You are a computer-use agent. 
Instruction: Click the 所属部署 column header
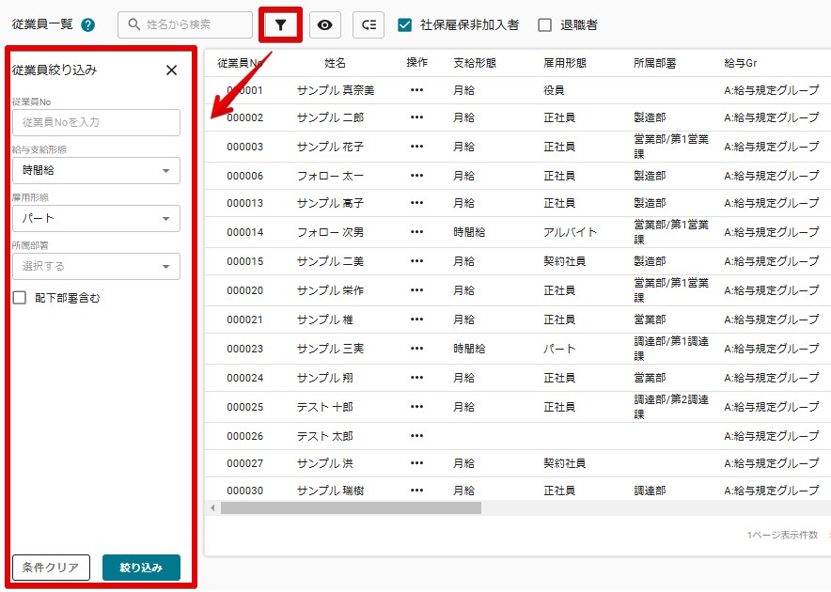click(x=655, y=63)
